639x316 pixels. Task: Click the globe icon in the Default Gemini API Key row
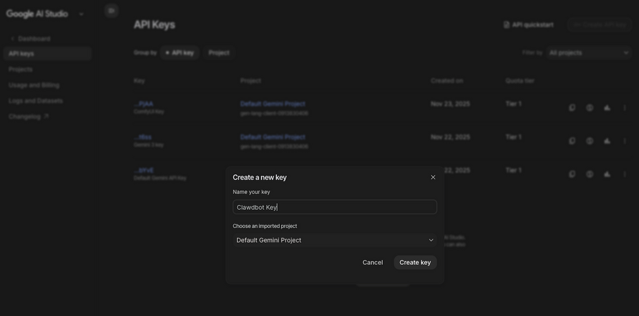(x=590, y=174)
